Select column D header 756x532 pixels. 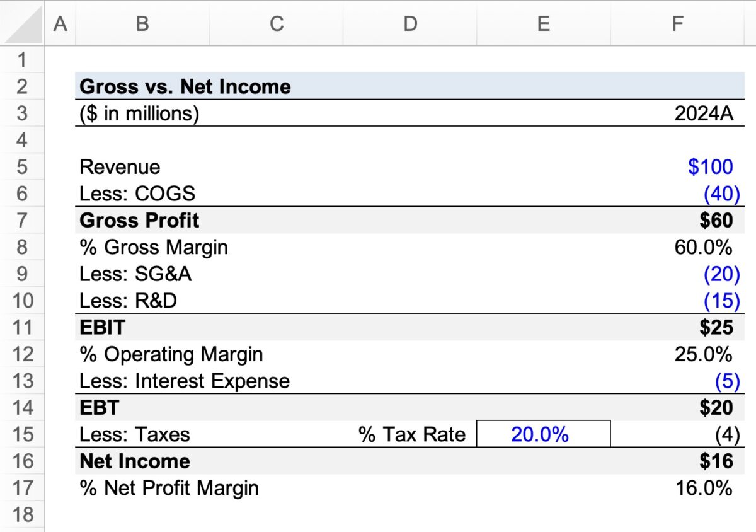point(410,23)
